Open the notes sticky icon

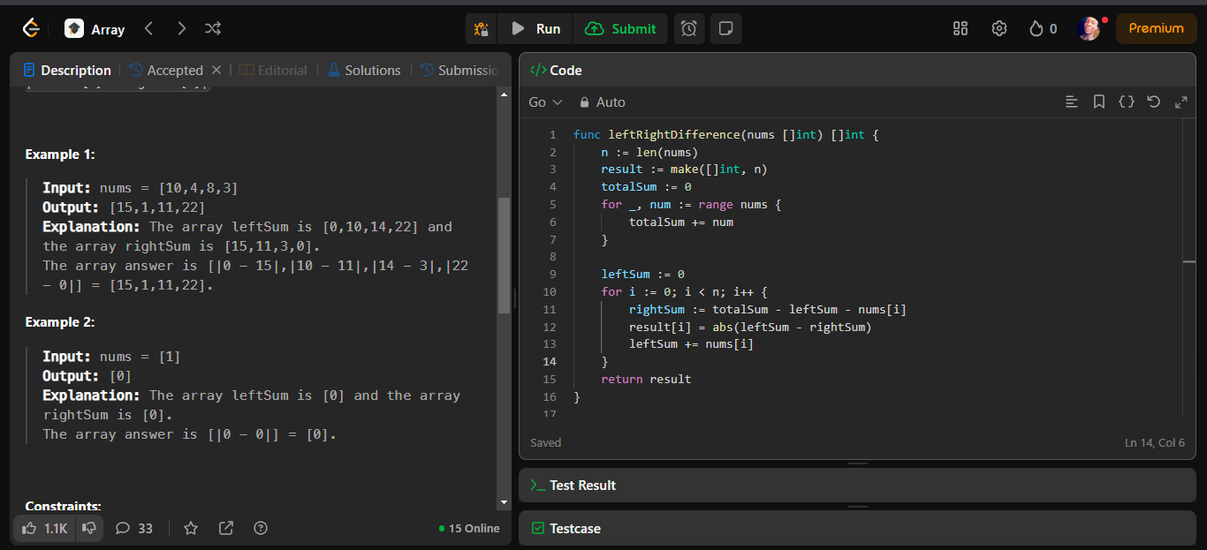[726, 29]
